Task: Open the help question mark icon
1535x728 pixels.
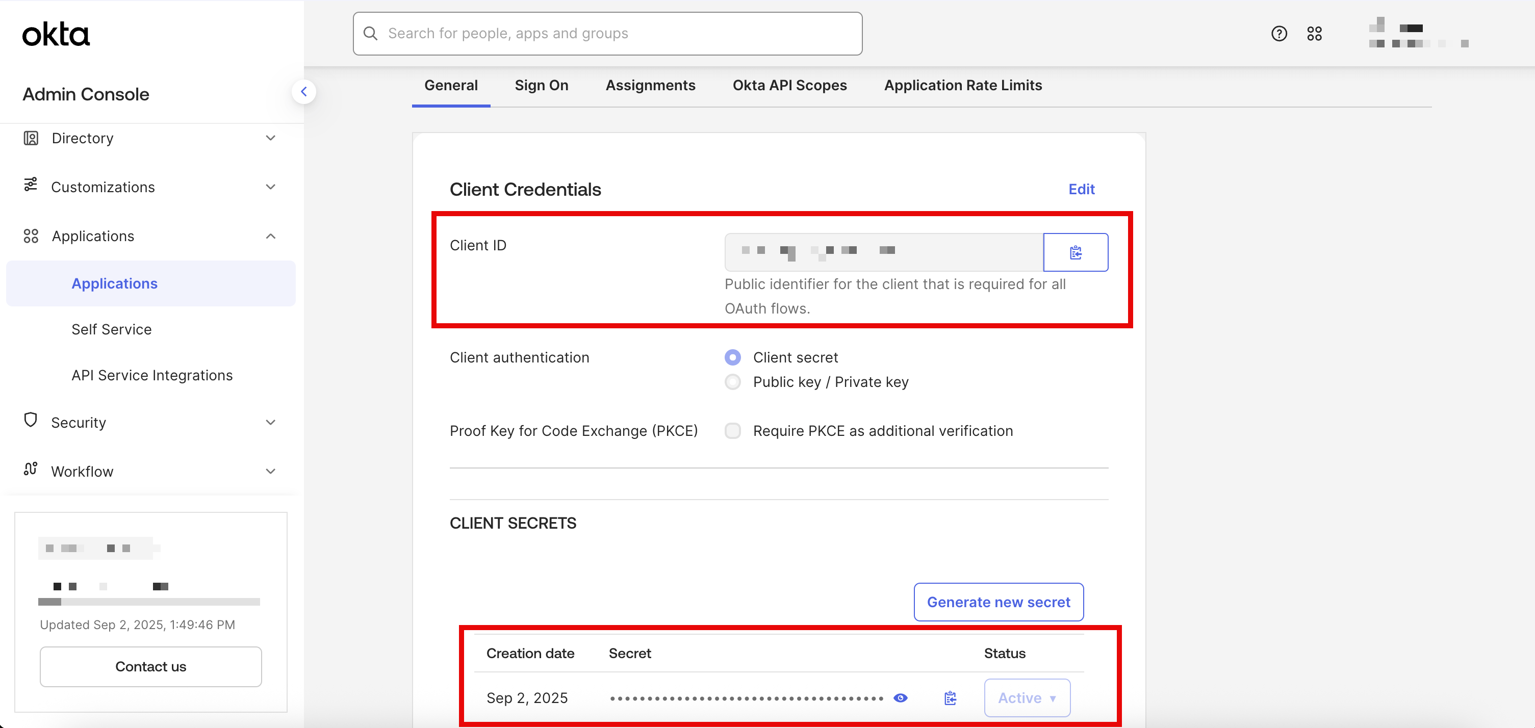Action: [1279, 33]
